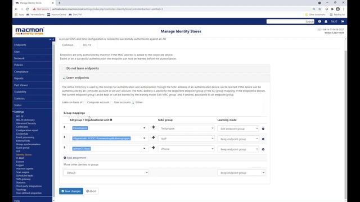Open Guest portal settings link

pos(22,148)
